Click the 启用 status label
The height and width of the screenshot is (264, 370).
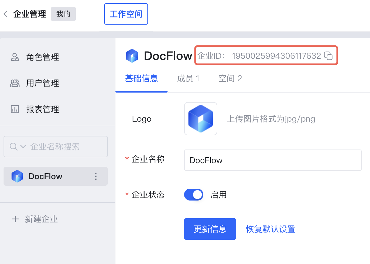(x=218, y=195)
